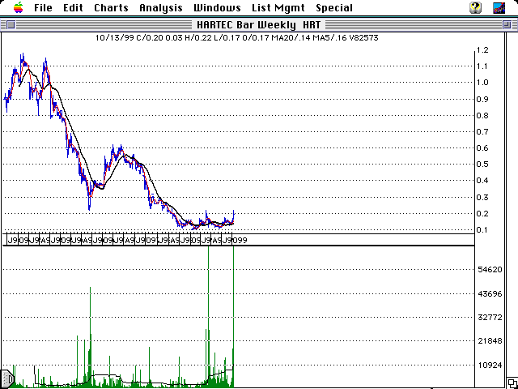Open the Special menu
Viewport: 518px width, 389px height.
pyautogui.click(x=334, y=7)
